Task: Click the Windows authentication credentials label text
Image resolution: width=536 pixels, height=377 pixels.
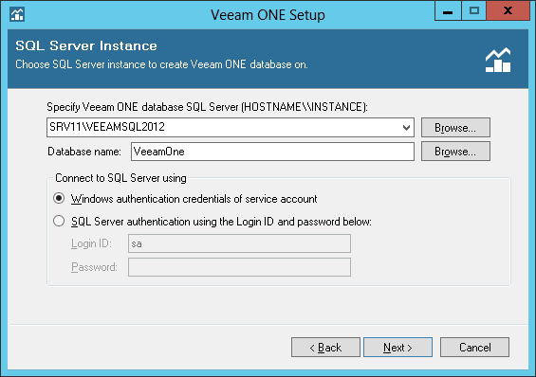Action: [x=194, y=199]
